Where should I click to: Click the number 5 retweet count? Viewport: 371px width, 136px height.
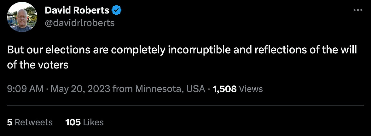click(9, 122)
